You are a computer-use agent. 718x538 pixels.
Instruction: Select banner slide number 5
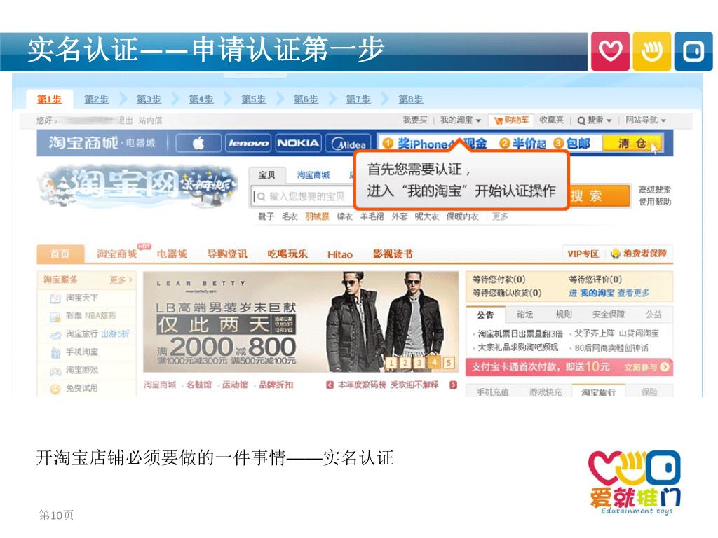point(449,363)
